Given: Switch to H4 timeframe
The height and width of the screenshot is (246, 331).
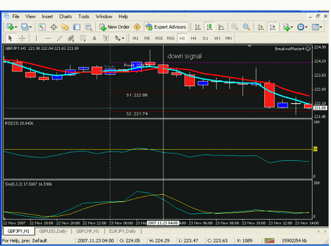Looking at the screenshot, I should tap(194, 39).
